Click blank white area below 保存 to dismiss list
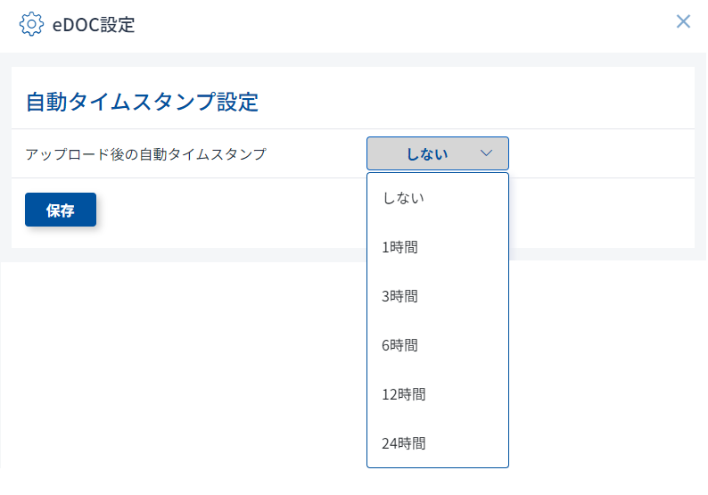 coord(178,357)
